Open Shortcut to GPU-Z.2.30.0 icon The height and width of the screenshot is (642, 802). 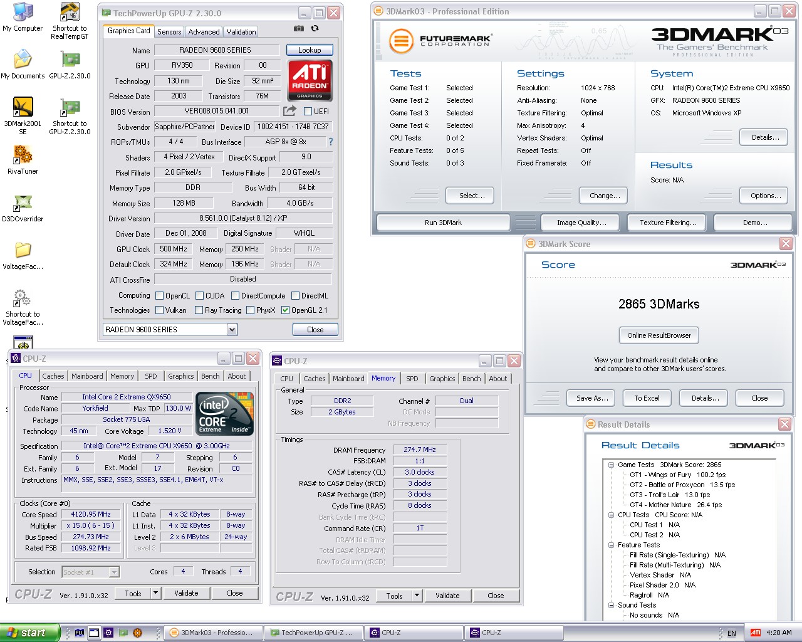pyautogui.click(x=70, y=116)
